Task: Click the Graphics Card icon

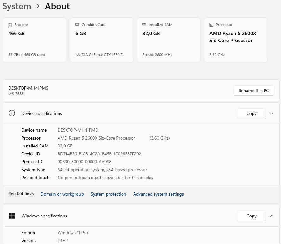Action: tap(77, 25)
